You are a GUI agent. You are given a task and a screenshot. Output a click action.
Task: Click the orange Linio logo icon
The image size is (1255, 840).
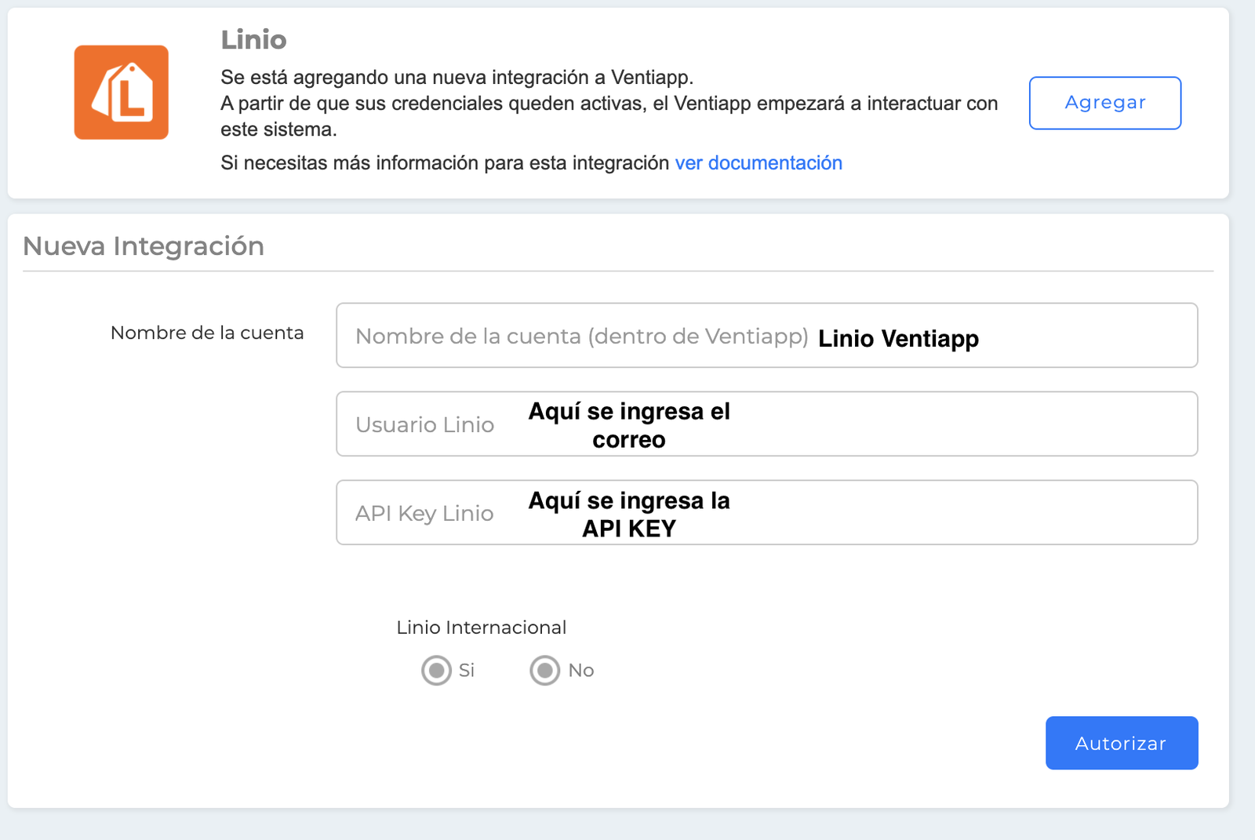[x=122, y=93]
